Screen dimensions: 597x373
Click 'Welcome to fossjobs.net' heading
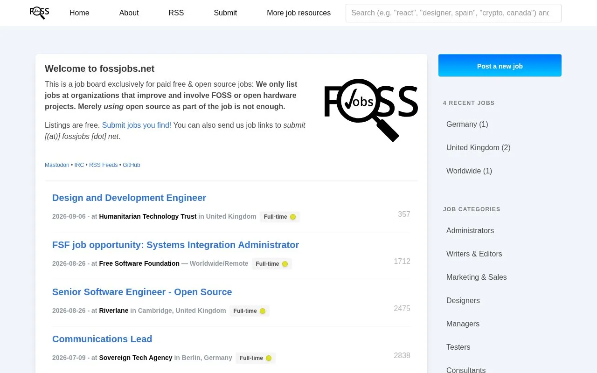tap(100, 69)
